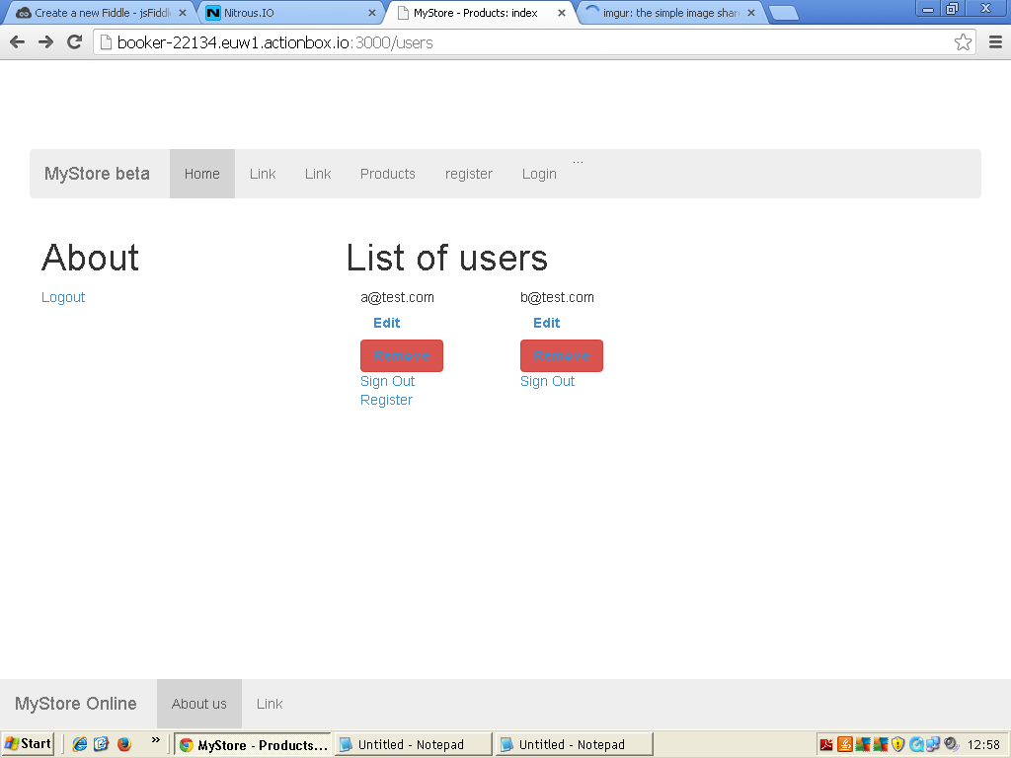Select the MyStore - Products: index tab
The image size is (1011, 758).
(x=481, y=13)
